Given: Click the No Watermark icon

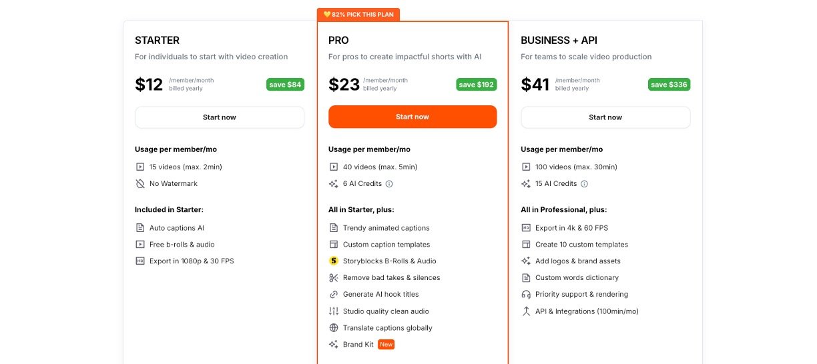Looking at the screenshot, I should tap(140, 184).
